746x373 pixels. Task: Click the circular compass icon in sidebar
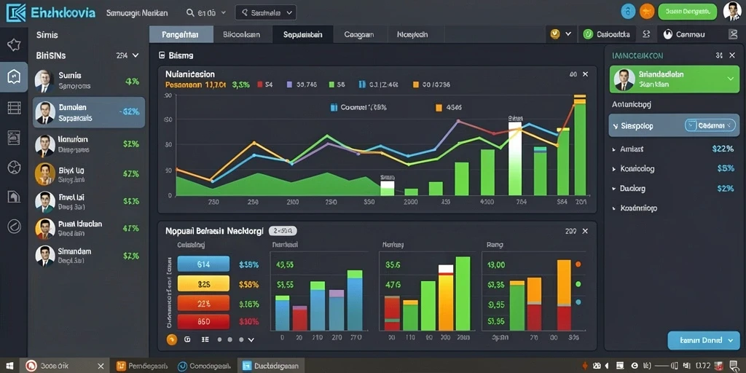point(15,227)
